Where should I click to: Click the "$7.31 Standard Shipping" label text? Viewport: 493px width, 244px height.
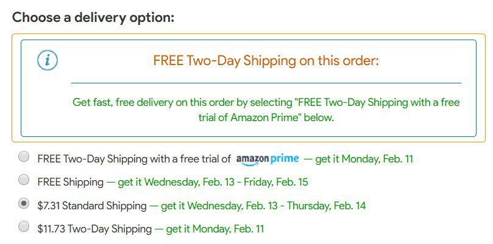(91, 206)
